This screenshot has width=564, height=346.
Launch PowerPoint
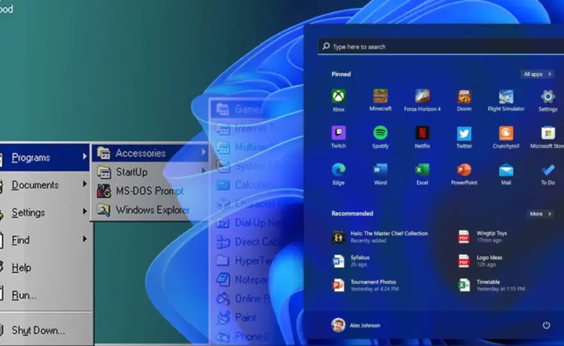(x=464, y=174)
